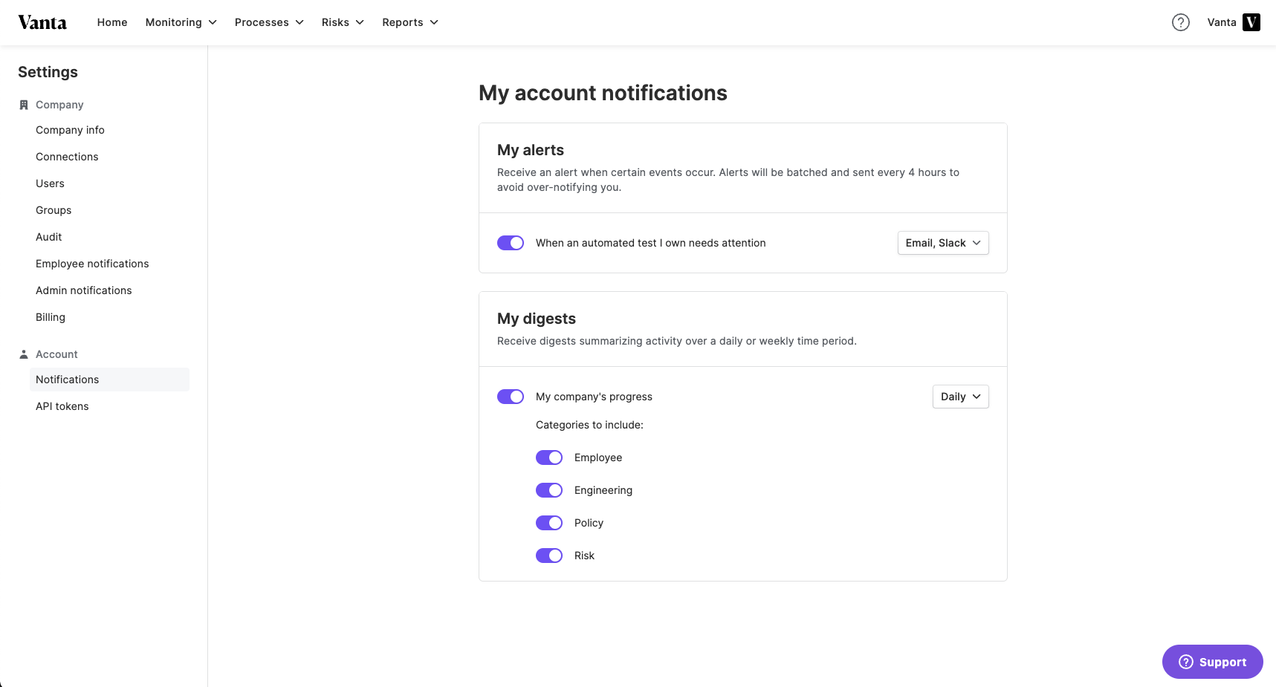The height and width of the screenshot is (687, 1276).
Task: Open Employee notifications settings
Action: click(x=92, y=264)
